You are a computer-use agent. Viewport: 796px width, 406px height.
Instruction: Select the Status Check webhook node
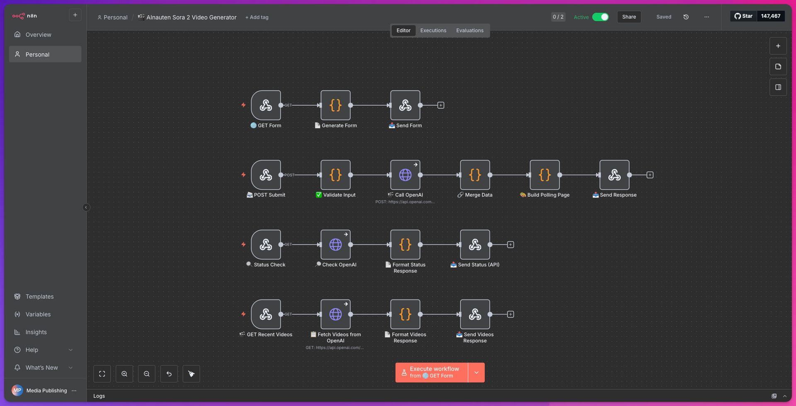pos(266,244)
